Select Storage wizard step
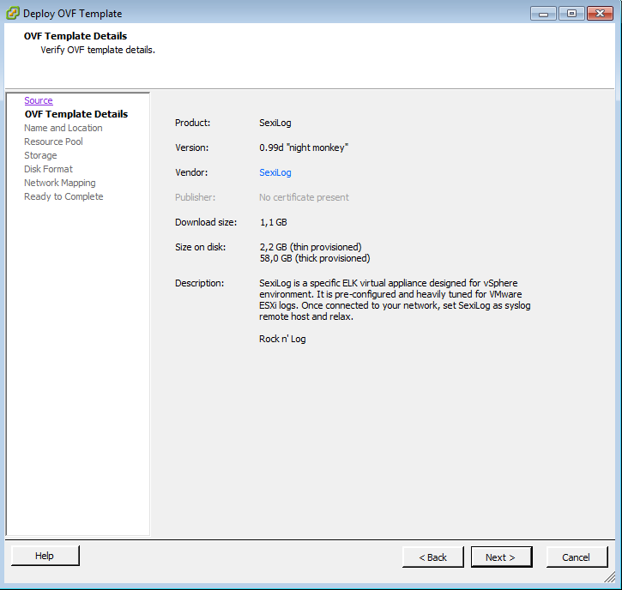Viewport: 622px width, 590px height. 40,155
